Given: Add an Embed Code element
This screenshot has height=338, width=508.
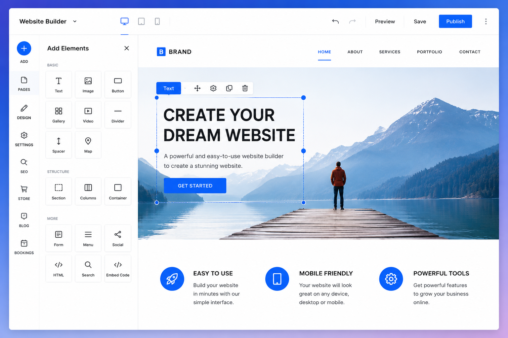Looking at the screenshot, I should 118,269.
